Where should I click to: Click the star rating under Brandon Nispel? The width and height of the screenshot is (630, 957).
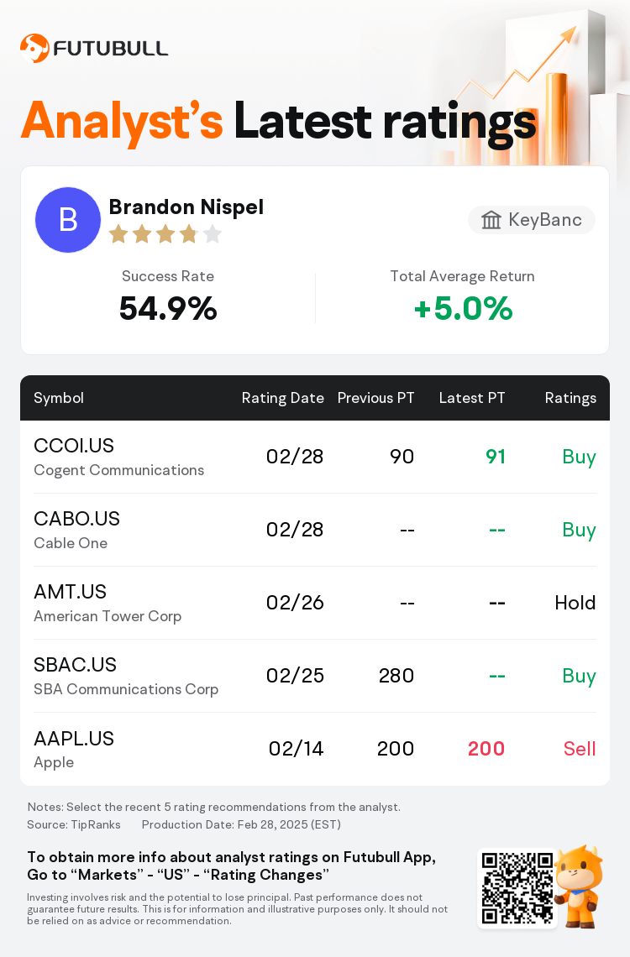[x=165, y=233]
